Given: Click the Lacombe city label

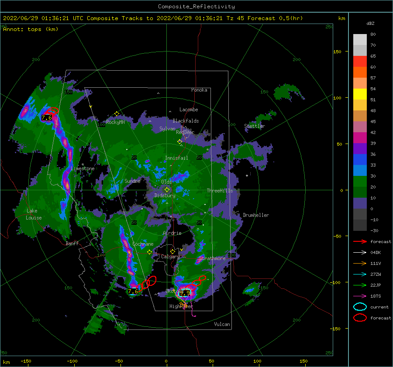Looking at the screenshot, I should tap(189, 110).
